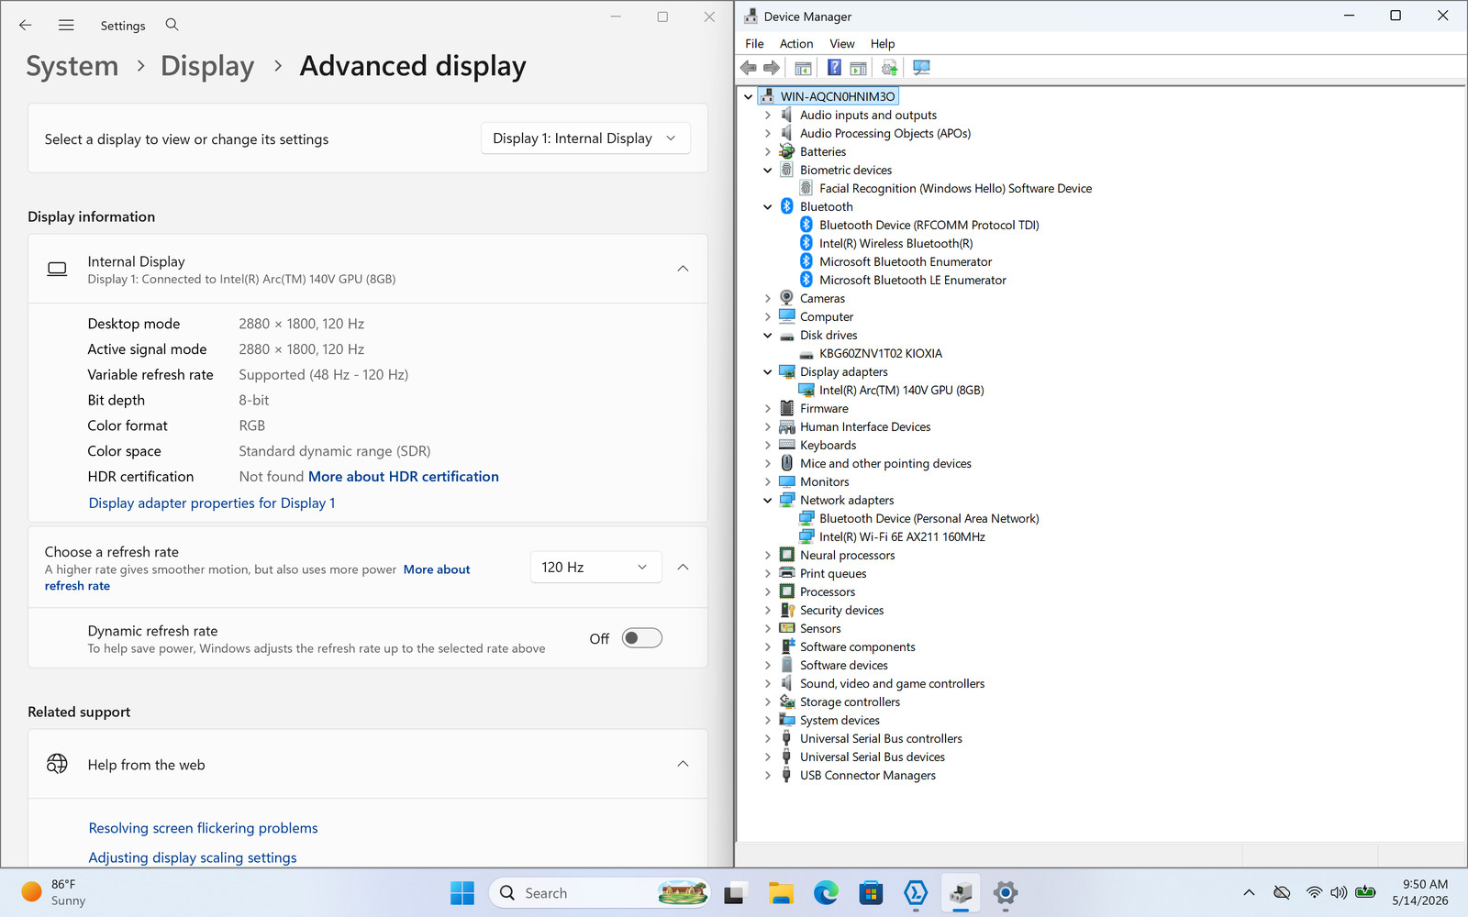Image resolution: width=1468 pixels, height=917 pixels.
Task: Click the Forward arrow in Device Manager toolbar
Action: (x=772, y=68)
